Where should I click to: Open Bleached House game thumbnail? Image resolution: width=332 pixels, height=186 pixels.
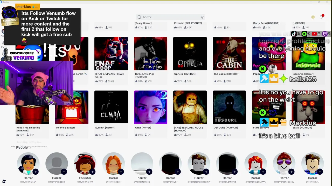point(190,107)
